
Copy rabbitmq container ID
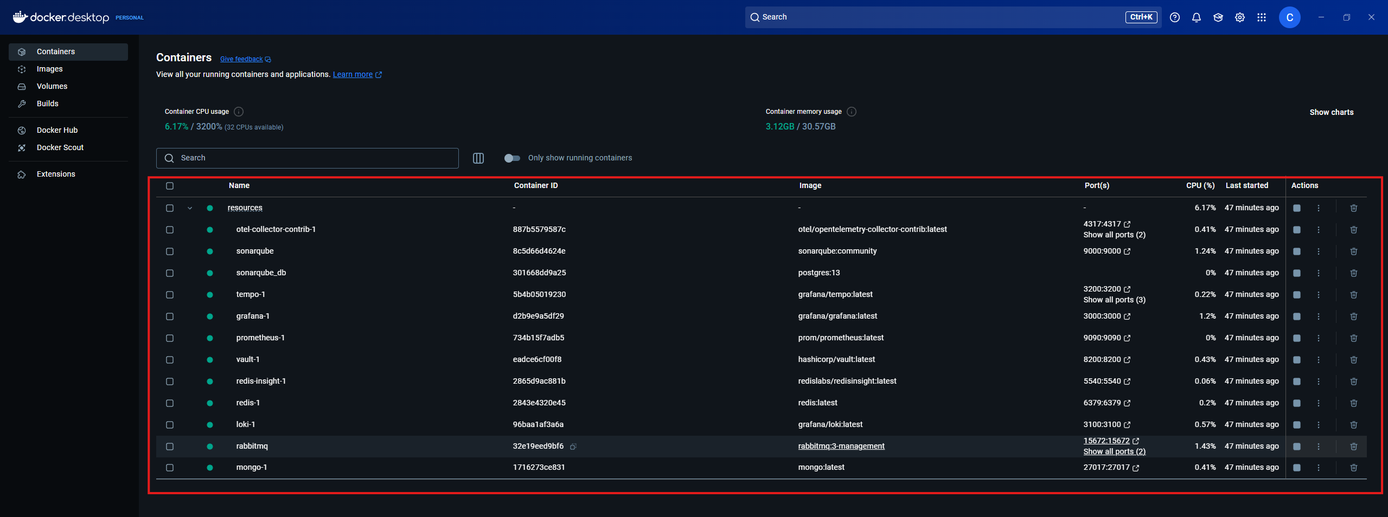(573, 447)
